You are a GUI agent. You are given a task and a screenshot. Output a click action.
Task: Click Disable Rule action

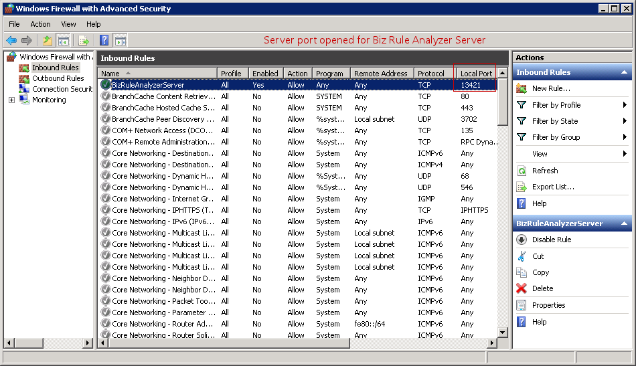pos(552,240)
